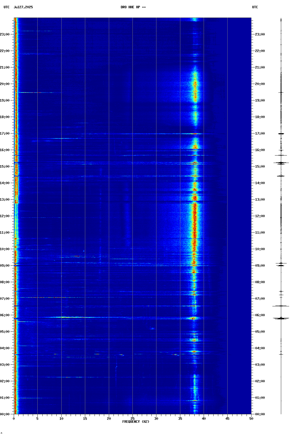This screenshot has width=293, height=436.
Task: Click '03:00' on the left time axis
Action: (x=5, y=365)
